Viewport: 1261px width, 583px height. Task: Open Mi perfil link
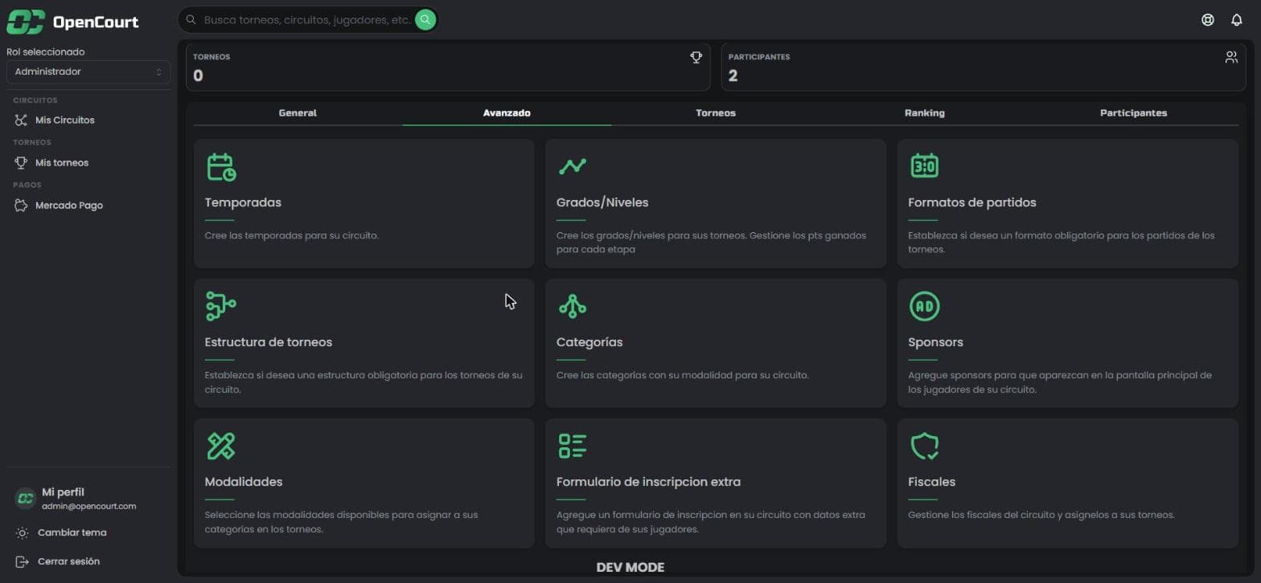tap(63, 492)
